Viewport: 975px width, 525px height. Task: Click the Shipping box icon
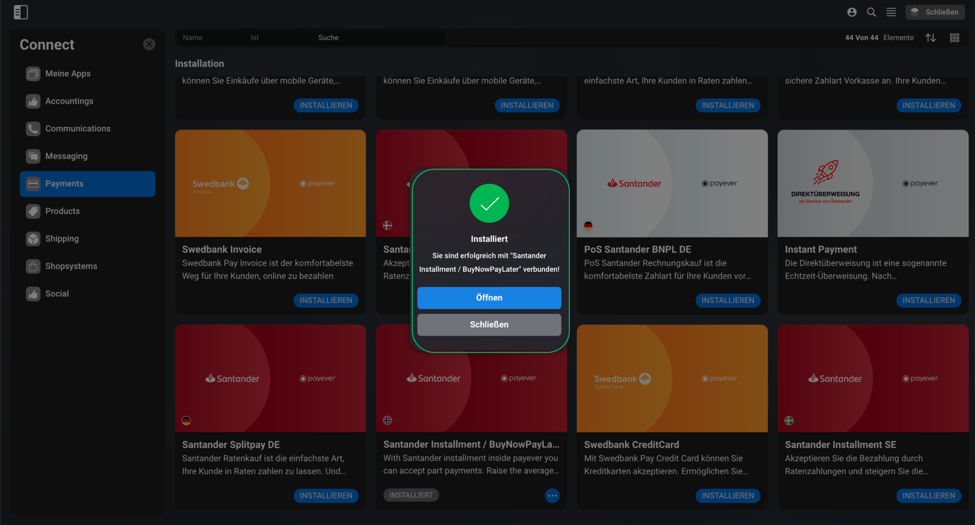point(33,239)
